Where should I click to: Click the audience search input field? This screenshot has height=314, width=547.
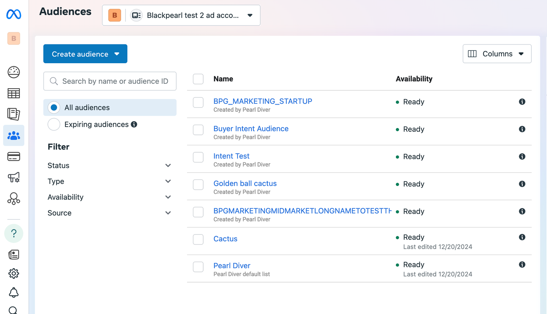[114, 81]
